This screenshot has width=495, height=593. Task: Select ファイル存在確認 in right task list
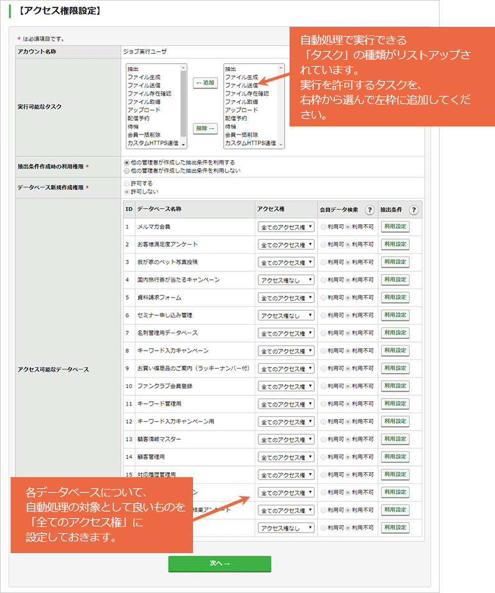[x=247, y=94]
